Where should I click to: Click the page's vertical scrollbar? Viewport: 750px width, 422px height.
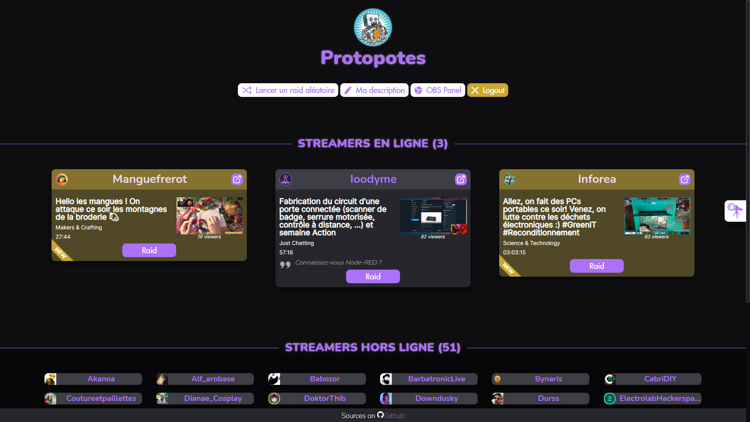748,151
